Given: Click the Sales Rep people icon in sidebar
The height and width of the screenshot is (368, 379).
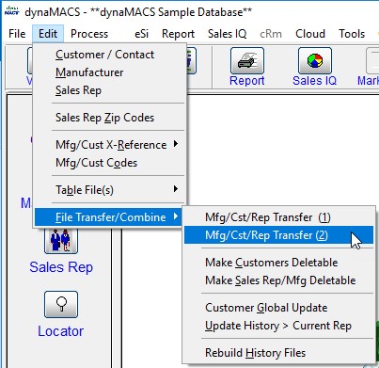Looking at the screenshot, I should [61, 240].
